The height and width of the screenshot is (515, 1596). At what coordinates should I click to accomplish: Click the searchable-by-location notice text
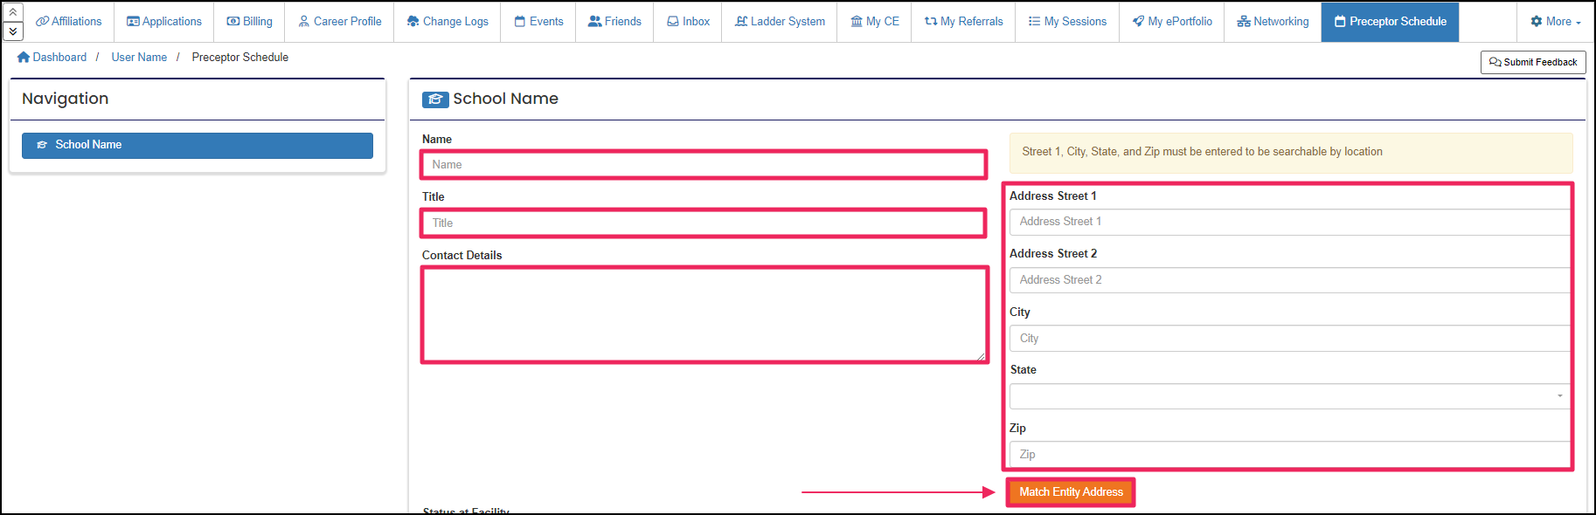[1202, 152]
